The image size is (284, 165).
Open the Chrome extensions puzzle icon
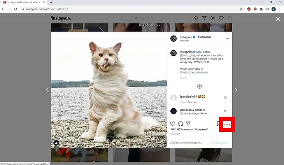click(x=261, y=9)
